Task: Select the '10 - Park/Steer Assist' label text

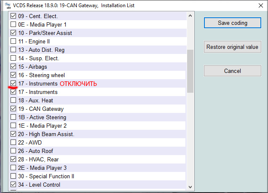Action: pos(45,33)
